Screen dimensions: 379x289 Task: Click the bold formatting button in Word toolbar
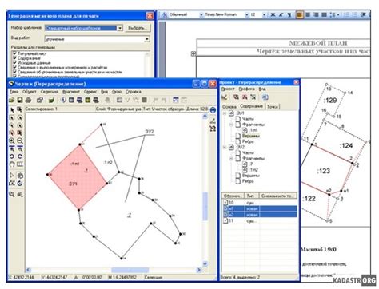(273, 15)
